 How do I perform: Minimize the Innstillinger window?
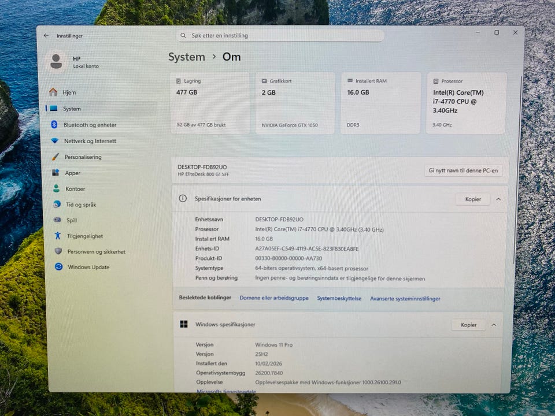(x=478, y=32)
